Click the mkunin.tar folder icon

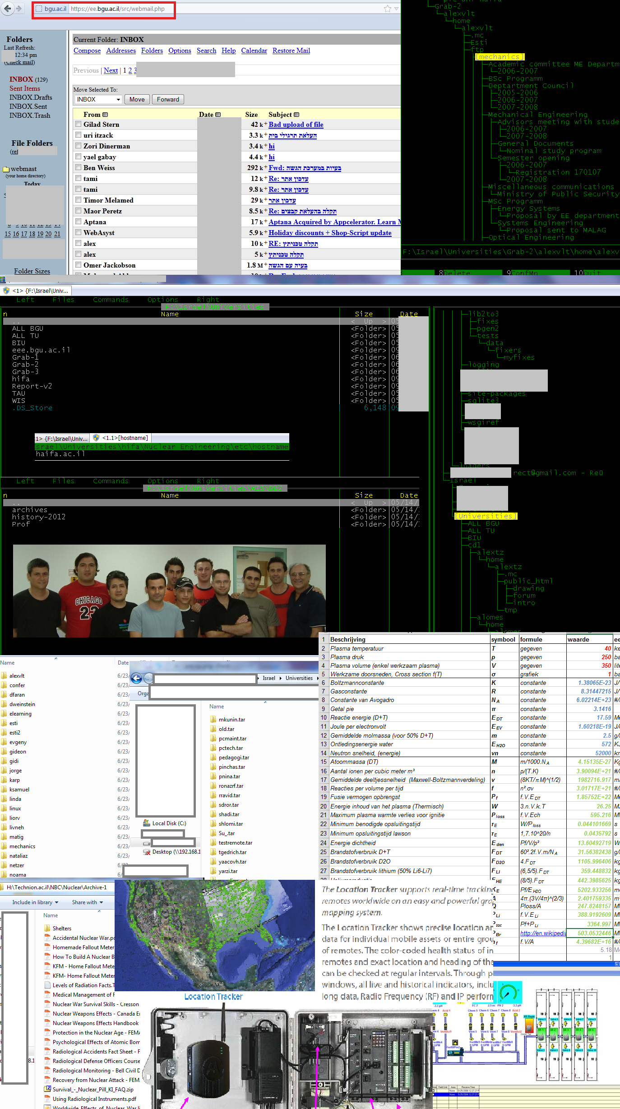coord(213,719)
